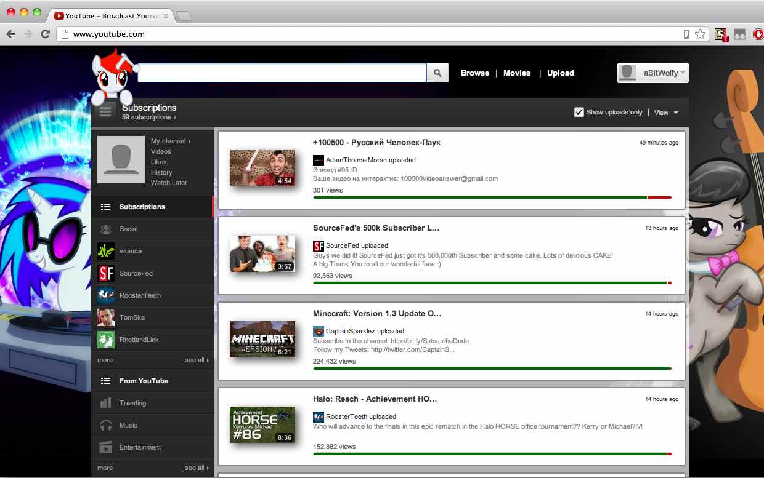764x478 pixels.
Task: Click the grey extension icon beside S icon
Action: click(739, 34)
